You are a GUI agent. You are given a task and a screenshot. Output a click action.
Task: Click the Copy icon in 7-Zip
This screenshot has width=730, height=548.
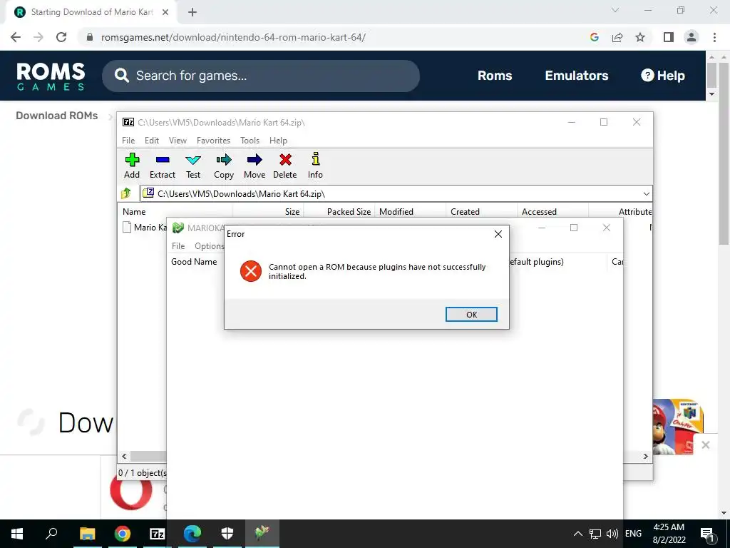(x=224, y=166)
